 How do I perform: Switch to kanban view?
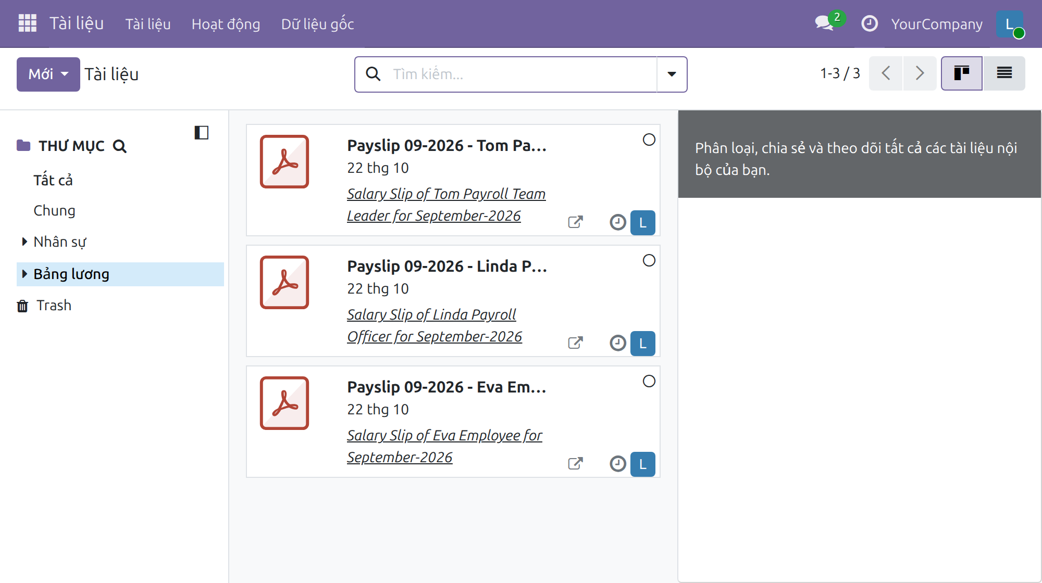(961, 73)
